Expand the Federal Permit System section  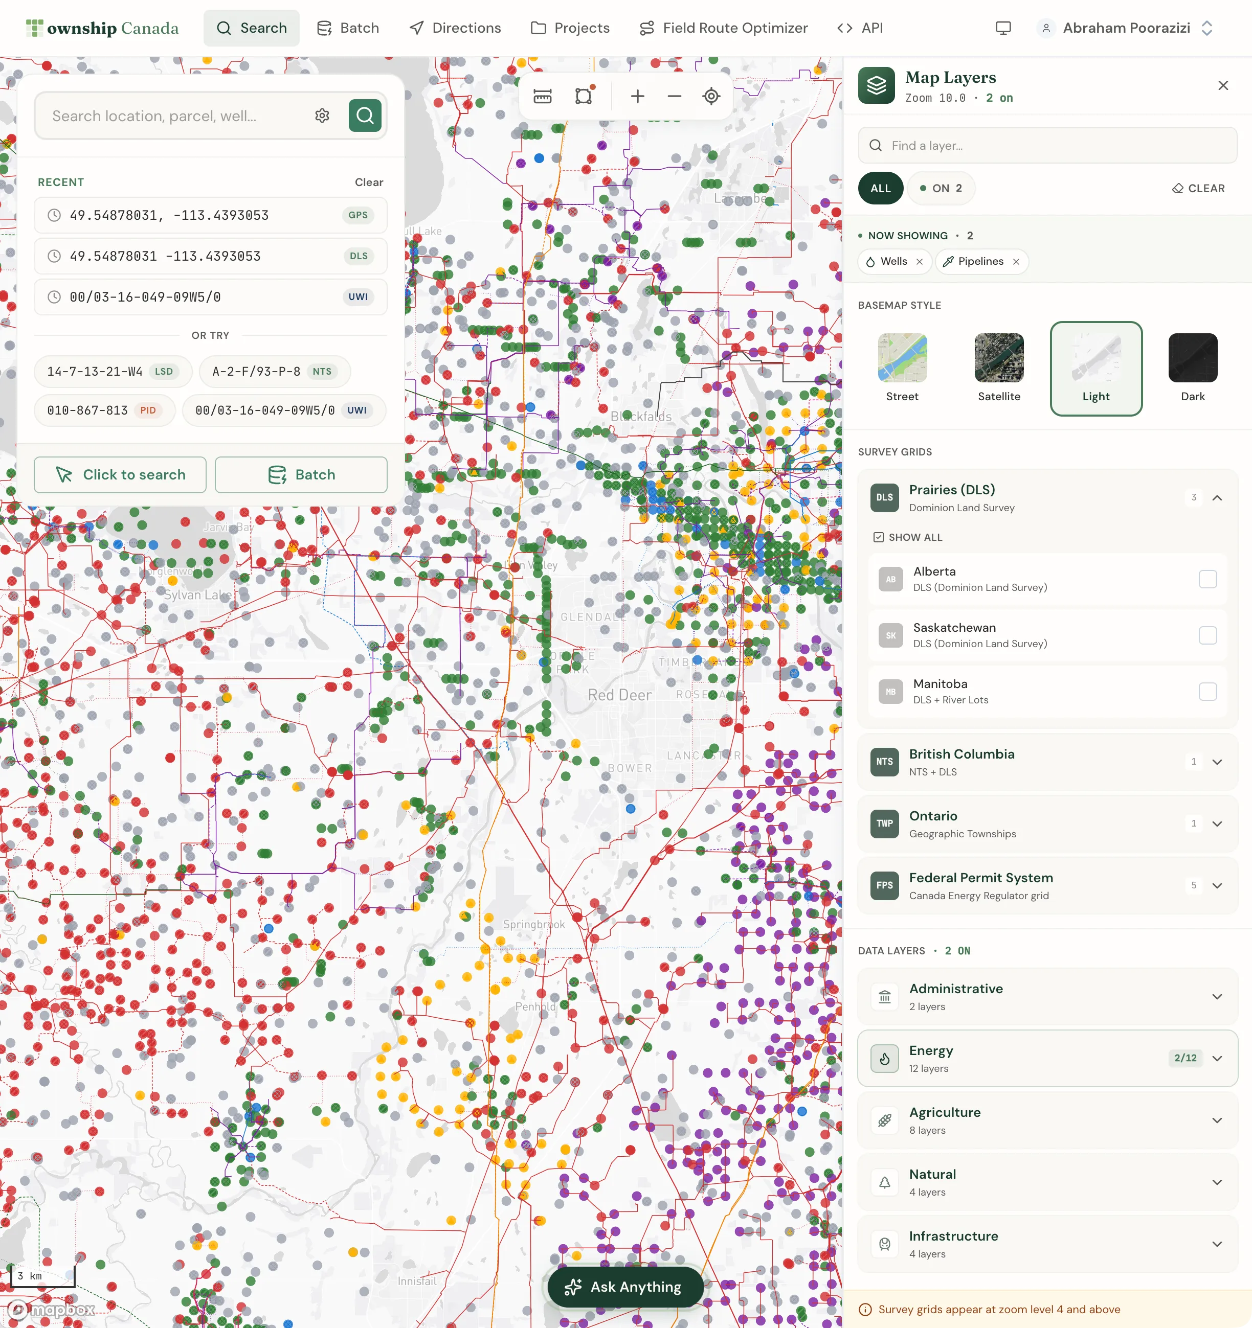point(1217,886)
